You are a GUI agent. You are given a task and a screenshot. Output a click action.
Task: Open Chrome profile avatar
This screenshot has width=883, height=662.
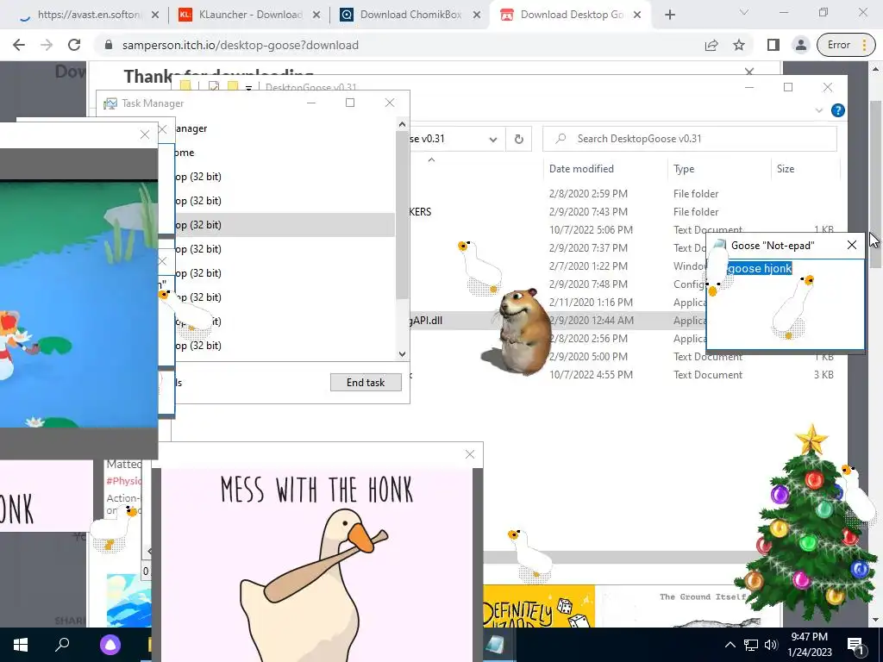click(x=800, y=45)
